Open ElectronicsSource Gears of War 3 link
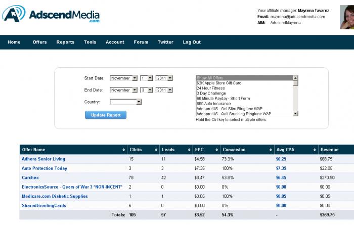Viewport: 354px width, 225px height. [x=72, y=187]
